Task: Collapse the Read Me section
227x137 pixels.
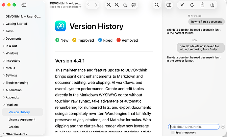Action: point(4,105)
